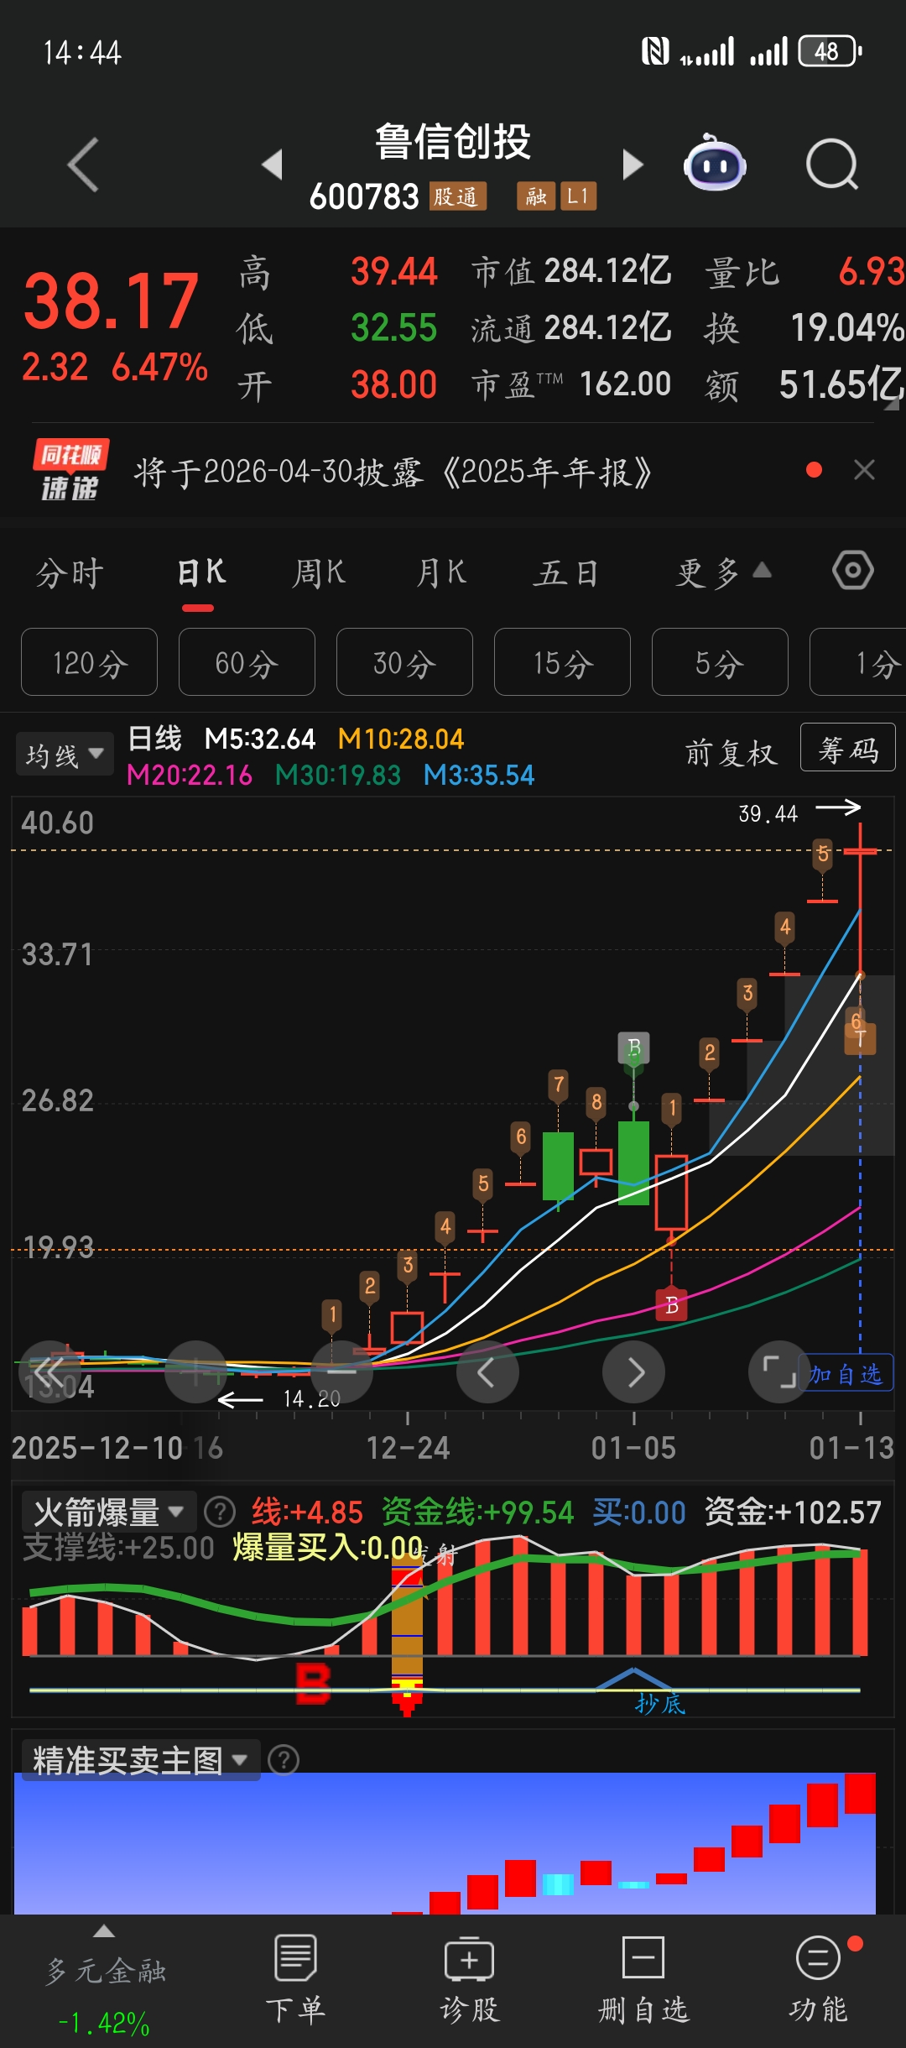Screen dimensions: 906x2048
Task: Open the 筹码 chip distribution button
Action: 848,749
